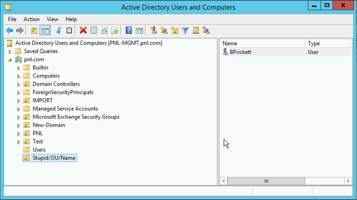The width and height of the screenshot is (357, 200).
Task: Cut the selected object with scissors icon
Action: (59, 31)
